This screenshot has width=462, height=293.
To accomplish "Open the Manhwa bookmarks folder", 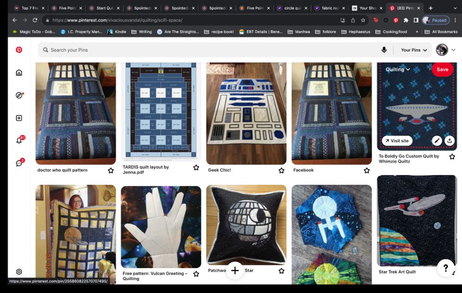I will (x=299, y=31).
